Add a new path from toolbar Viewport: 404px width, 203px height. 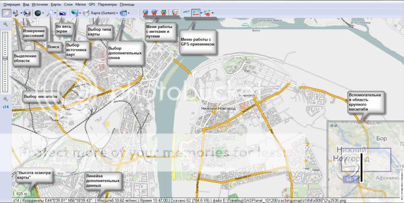tap(154, 13)
